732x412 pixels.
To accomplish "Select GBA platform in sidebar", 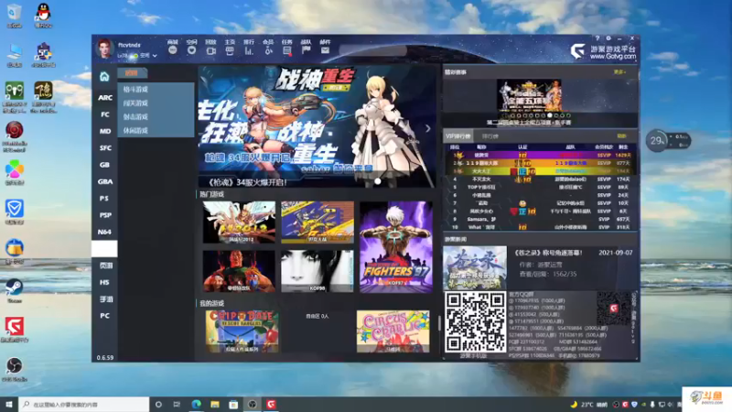I will 105,181.
